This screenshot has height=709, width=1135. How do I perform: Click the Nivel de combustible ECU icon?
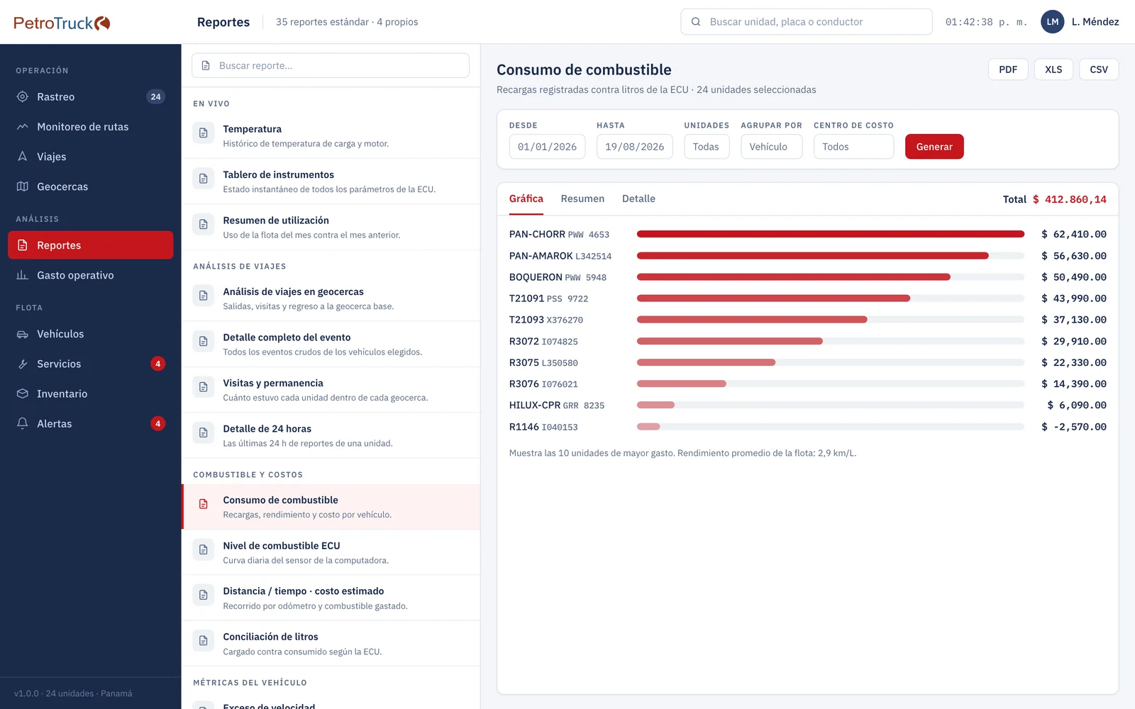tap(204, 549)
